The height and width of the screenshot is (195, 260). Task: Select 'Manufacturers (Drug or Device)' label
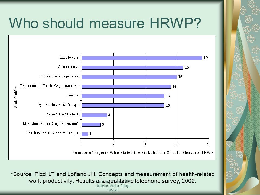(x=51, y=123)
